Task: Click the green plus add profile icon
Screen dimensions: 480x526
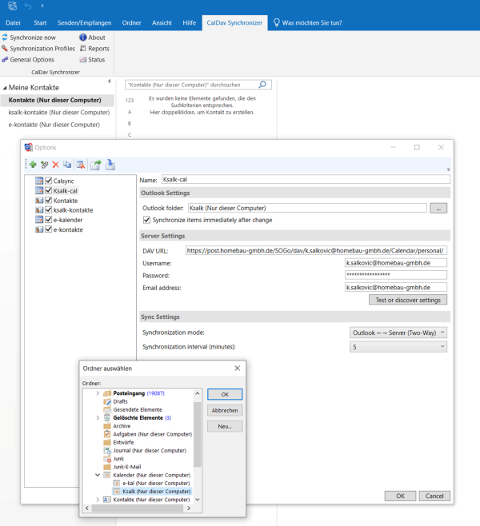Action: [x=33, y=165]
